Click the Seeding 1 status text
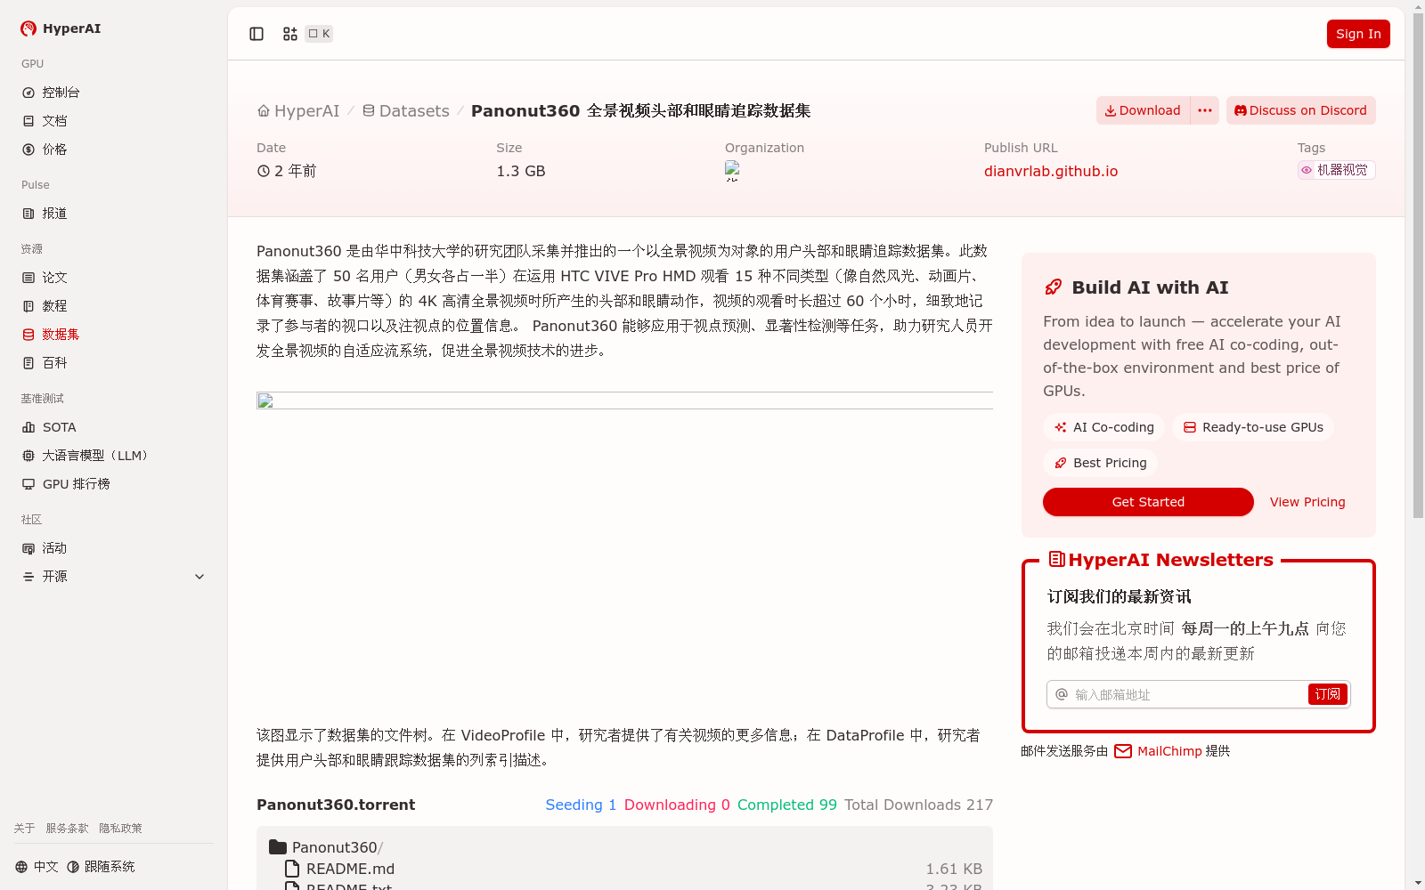 (x=581, y=805)
